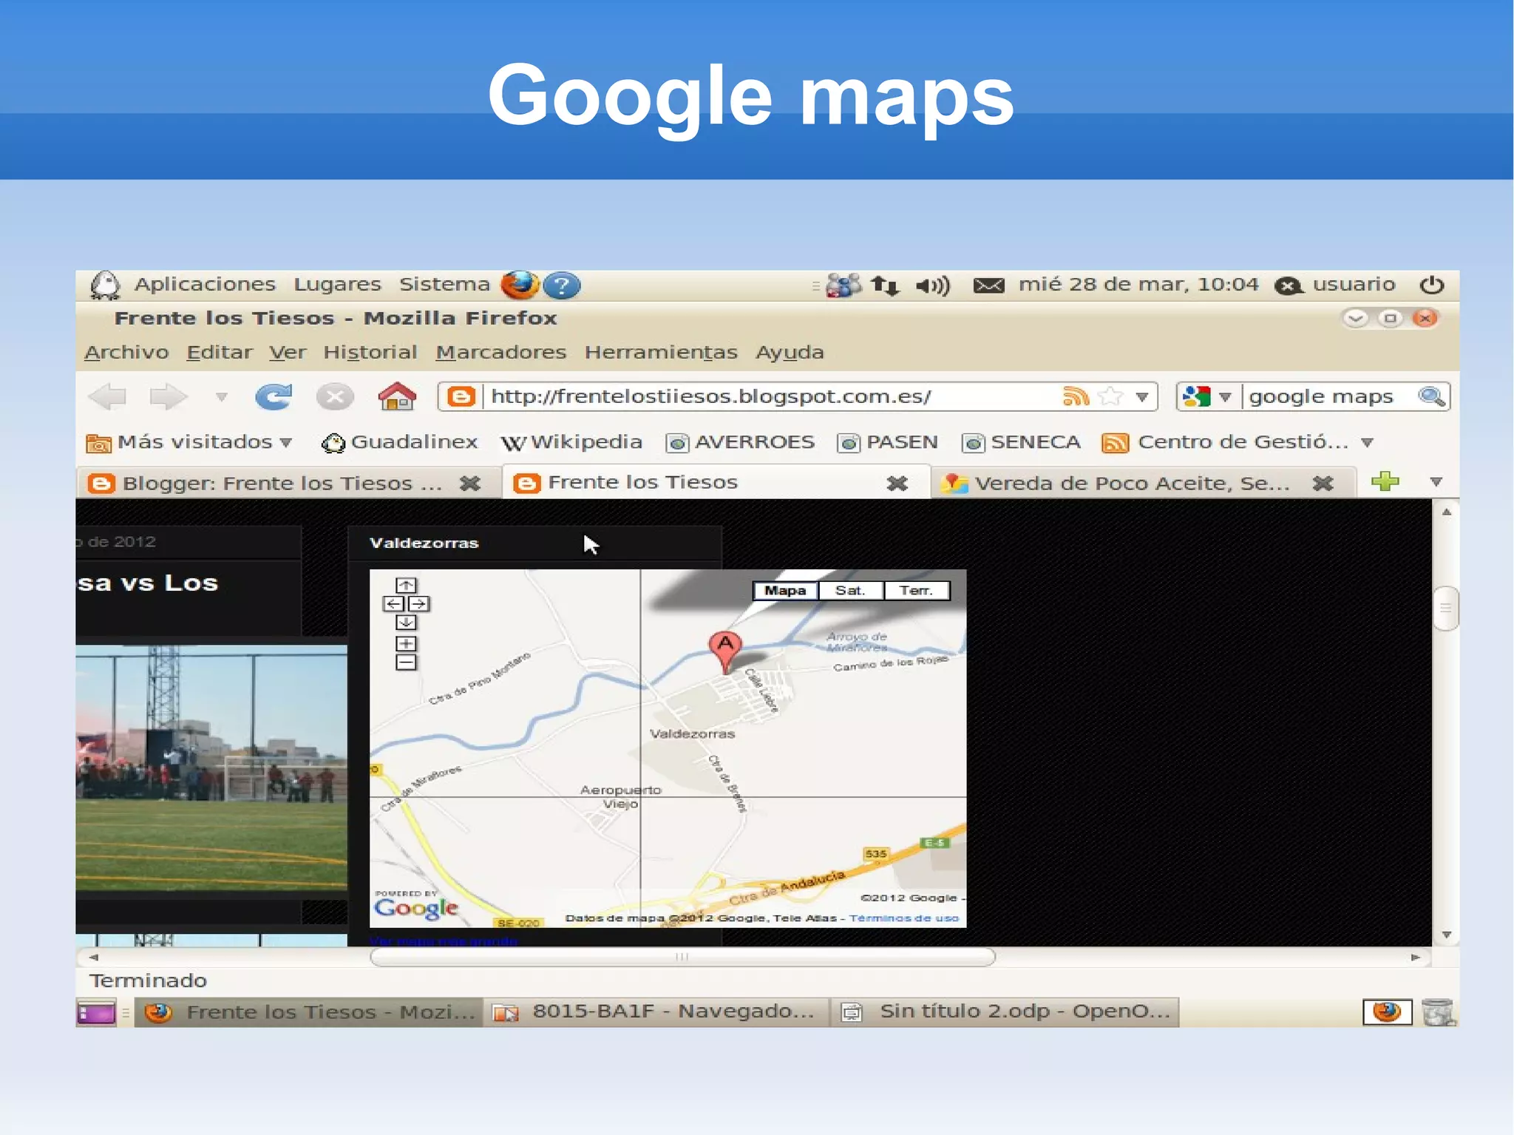Click the Firefox launcher icon in top panel
The width and height of the screenshot is (1514, 1135).
(520, 285)
